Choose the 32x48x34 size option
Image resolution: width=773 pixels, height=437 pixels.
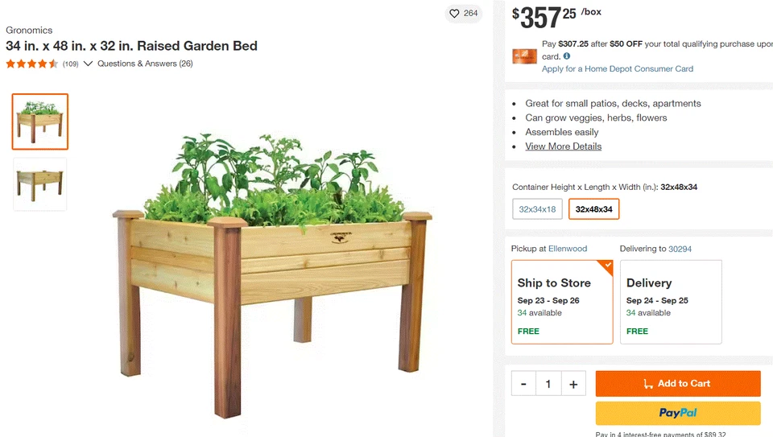point(593,209)
